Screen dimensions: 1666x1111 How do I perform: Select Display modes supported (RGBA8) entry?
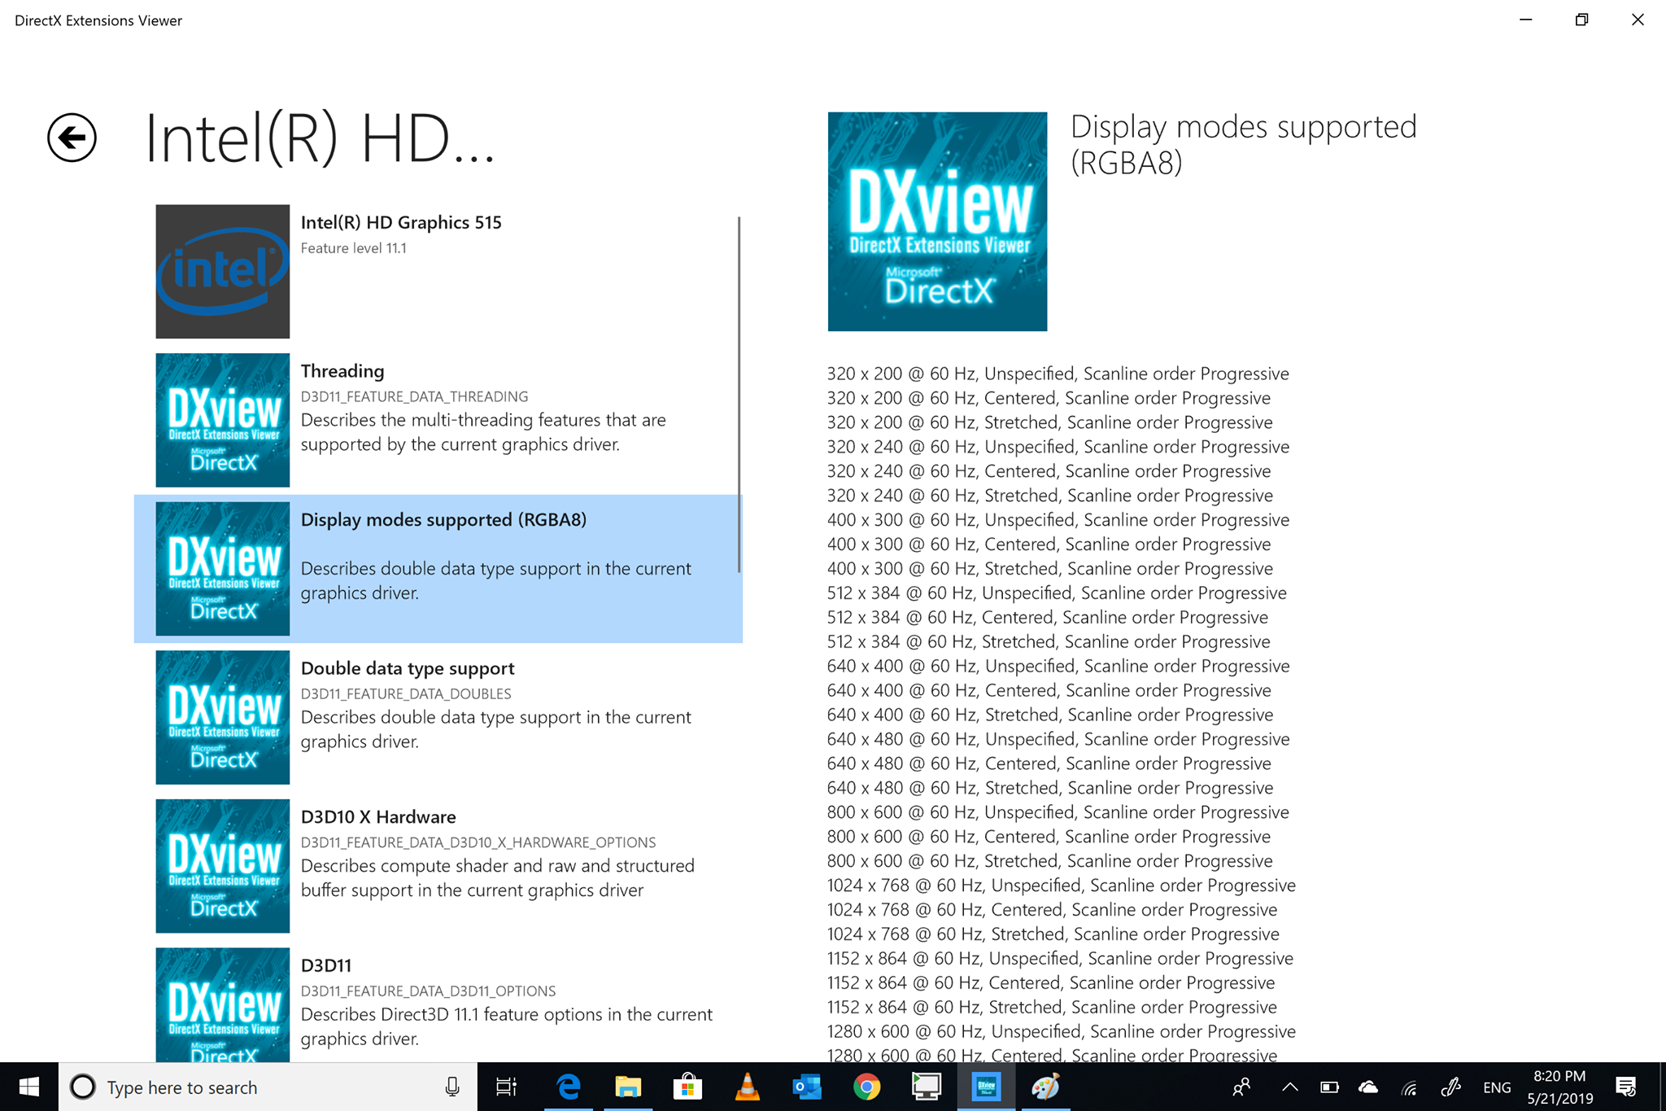coord(438,569)
